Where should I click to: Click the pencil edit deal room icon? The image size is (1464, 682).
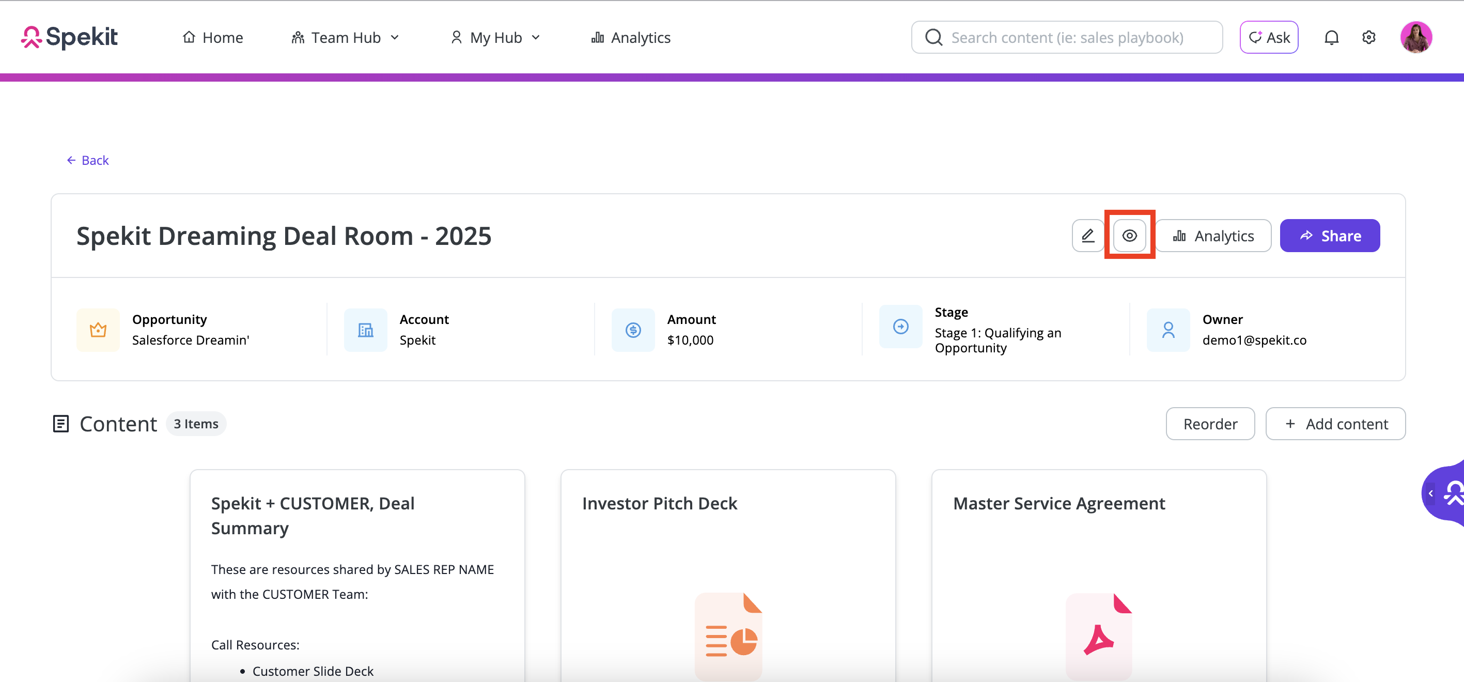(x=1088, y=235)
